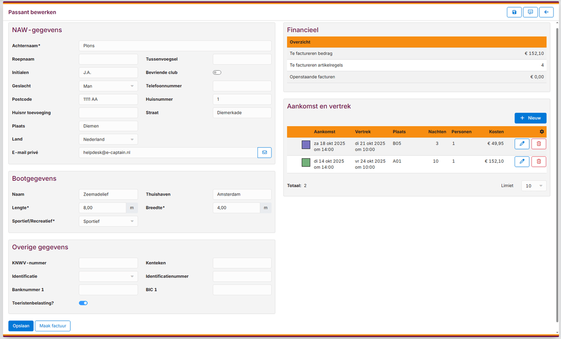Image resolution: width=561 pixels, height=339 pixels.
Task: Disable the Toeristenbelasting toggle
Action: point(83,303)
